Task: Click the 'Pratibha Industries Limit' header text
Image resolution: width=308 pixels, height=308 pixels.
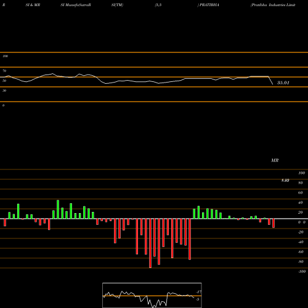Action: [x=273, y=5]
